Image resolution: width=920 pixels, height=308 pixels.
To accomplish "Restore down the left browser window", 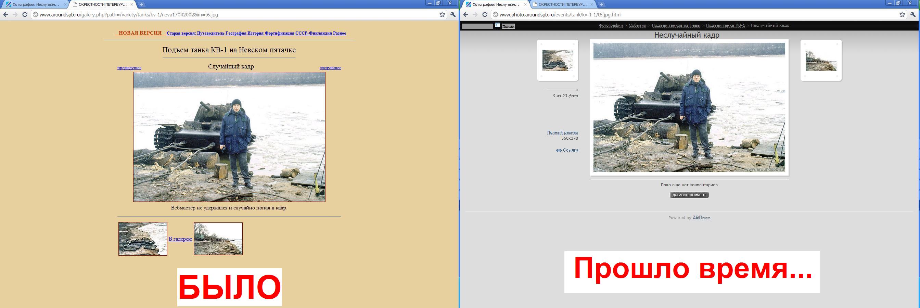I will pos(438,3).
